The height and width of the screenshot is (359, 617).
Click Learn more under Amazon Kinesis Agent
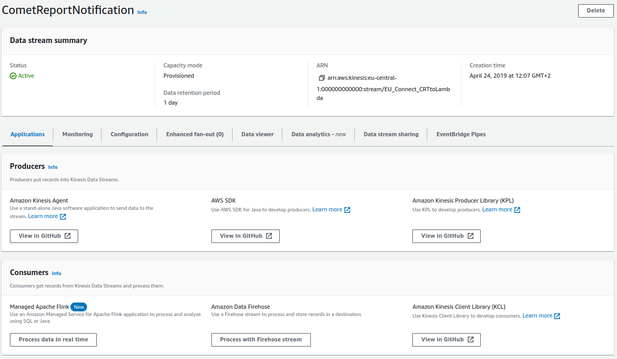tap(43, 216)
